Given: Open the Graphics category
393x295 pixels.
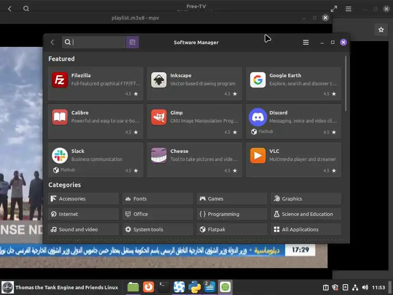Looking at the screenshot, I should (306, 199).
